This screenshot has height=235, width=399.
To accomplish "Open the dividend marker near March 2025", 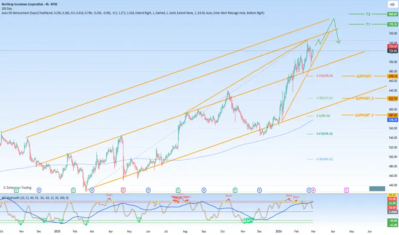I will pos(92,190).
